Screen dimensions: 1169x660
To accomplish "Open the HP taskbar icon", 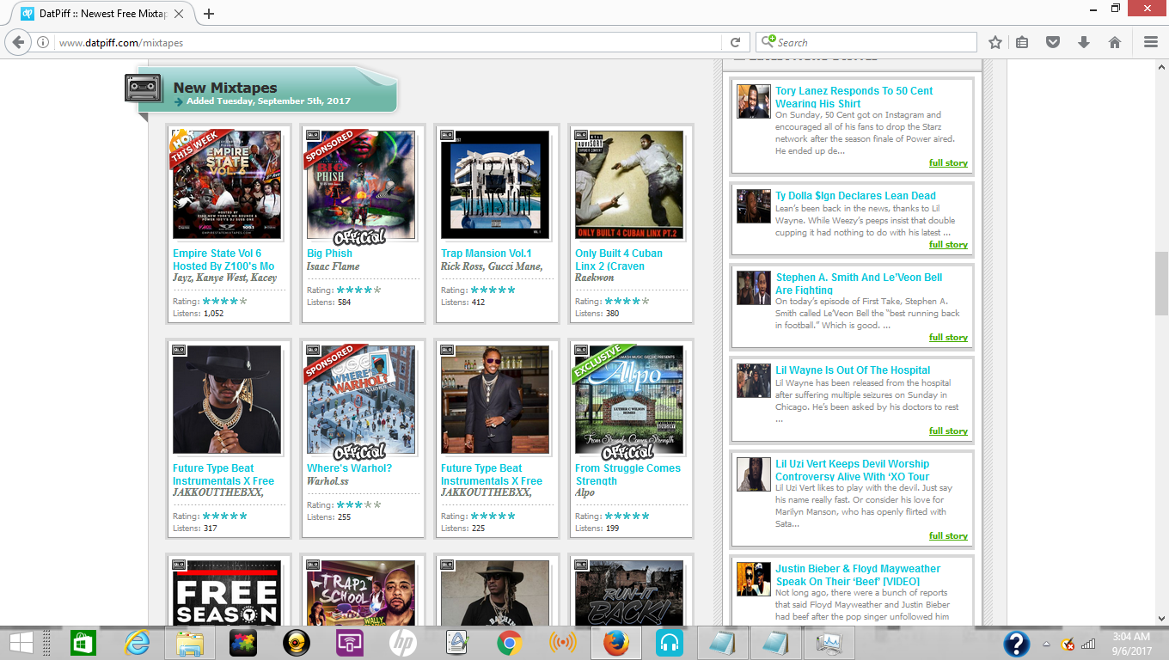I will pyautogui.click(x=402, y=643).
